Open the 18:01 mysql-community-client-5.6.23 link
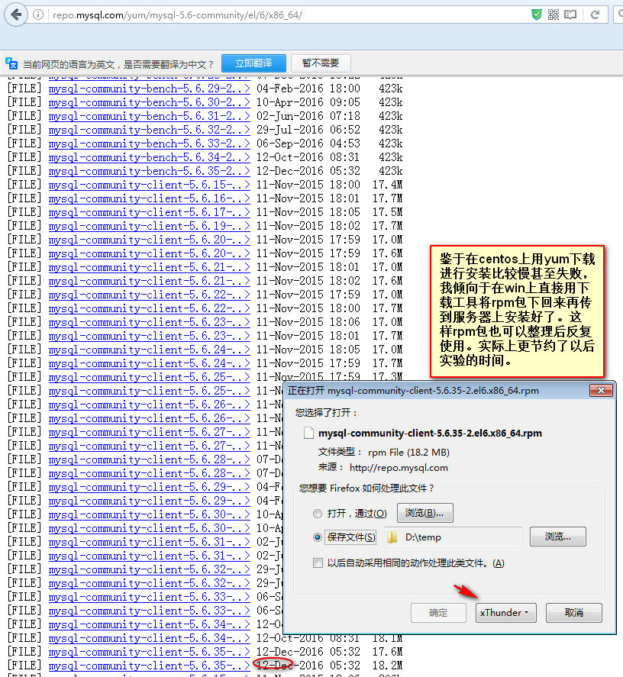Screen dimensions: 623x677 click(x=149, y=336)
